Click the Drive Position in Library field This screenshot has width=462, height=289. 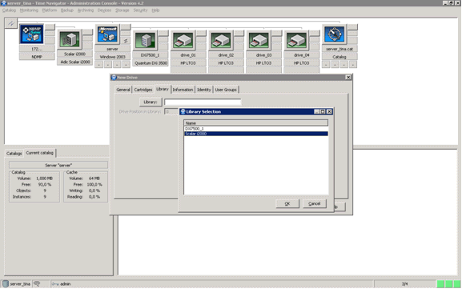(x=171, y=111)
